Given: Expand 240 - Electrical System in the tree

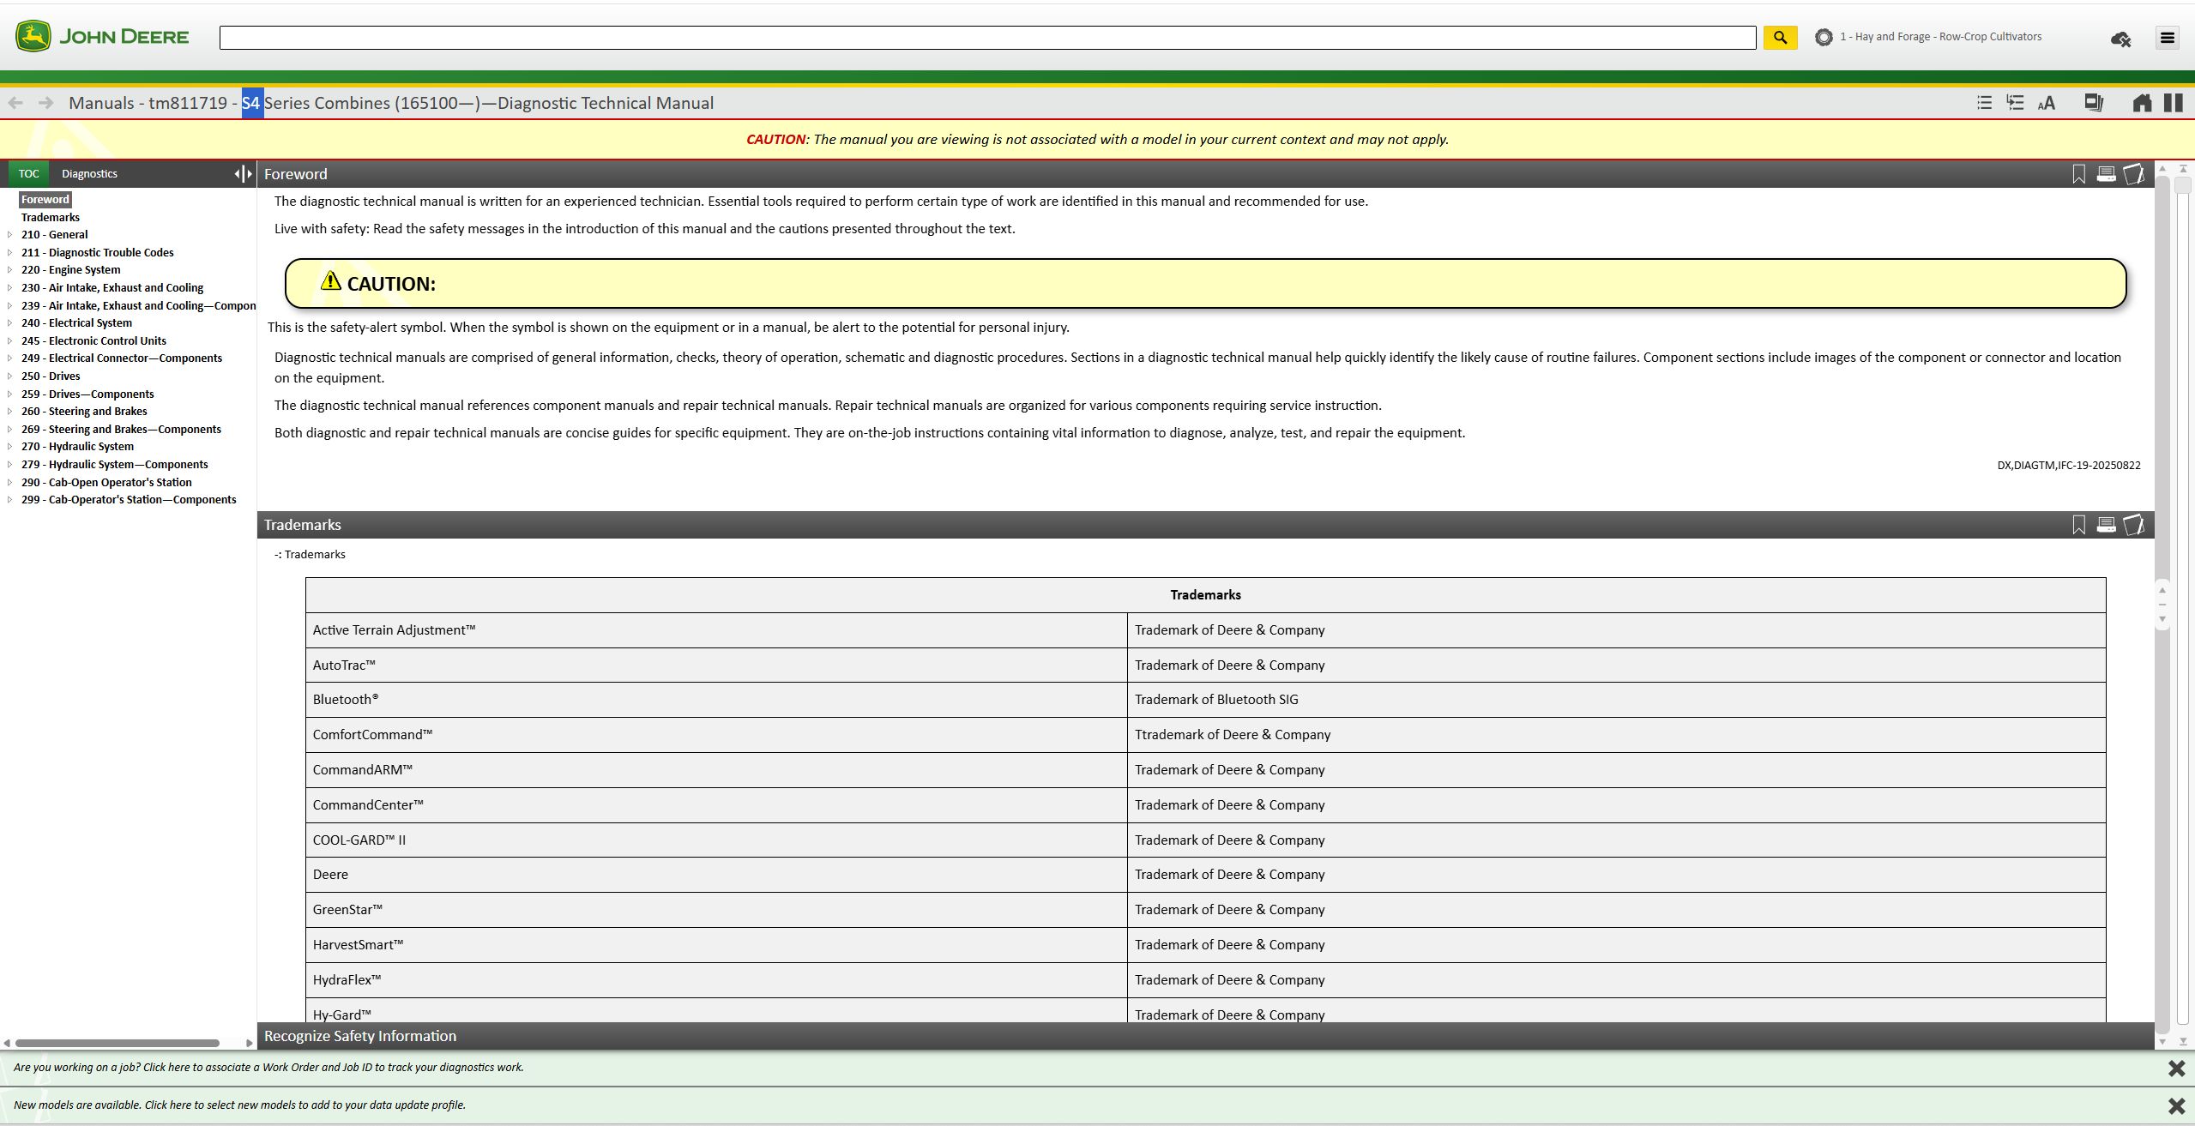Looking at the screenshot, I should click(9, 323).
